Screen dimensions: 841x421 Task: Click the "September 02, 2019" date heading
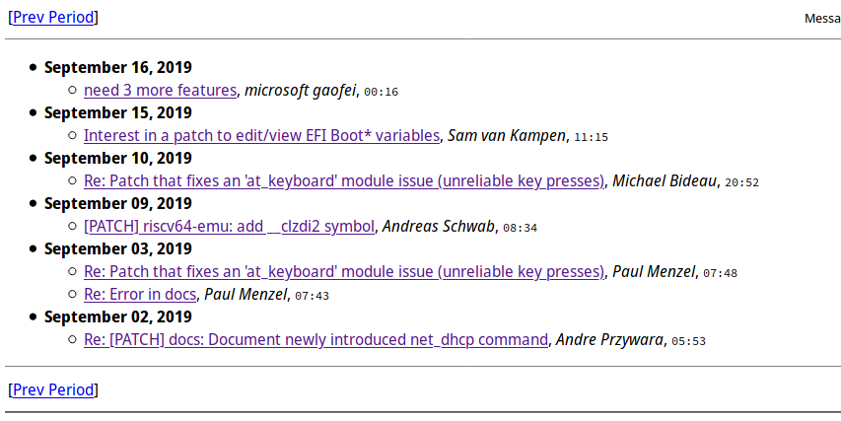click(x=118, y=317)
